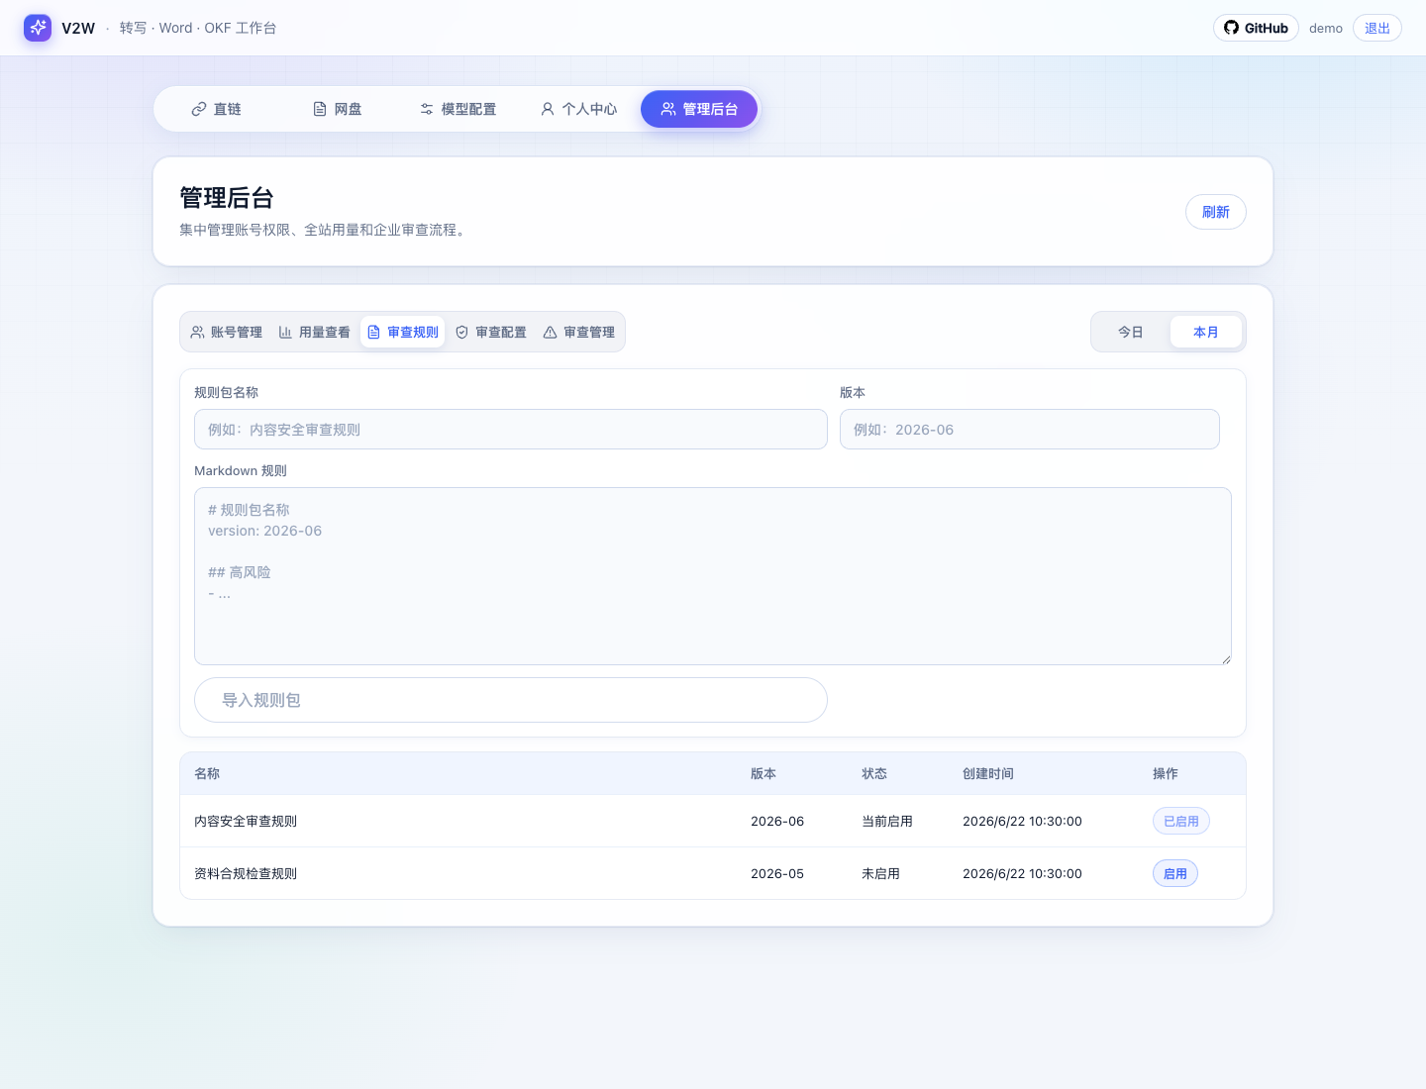Switch to the 模型配置 tab
This screenshot has width=1426, height=1089.
(458, 109)
